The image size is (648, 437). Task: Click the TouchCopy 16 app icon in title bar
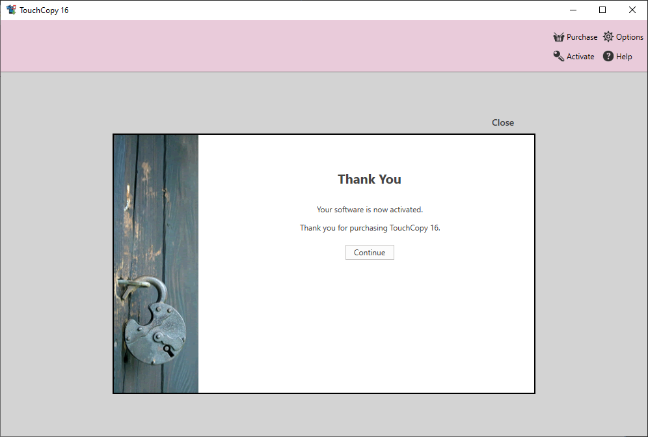point(11,10)
